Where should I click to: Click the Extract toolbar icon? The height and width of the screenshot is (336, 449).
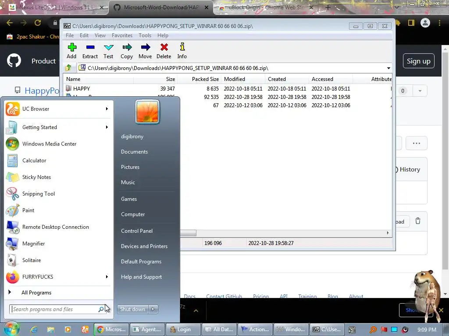point(90,51)
